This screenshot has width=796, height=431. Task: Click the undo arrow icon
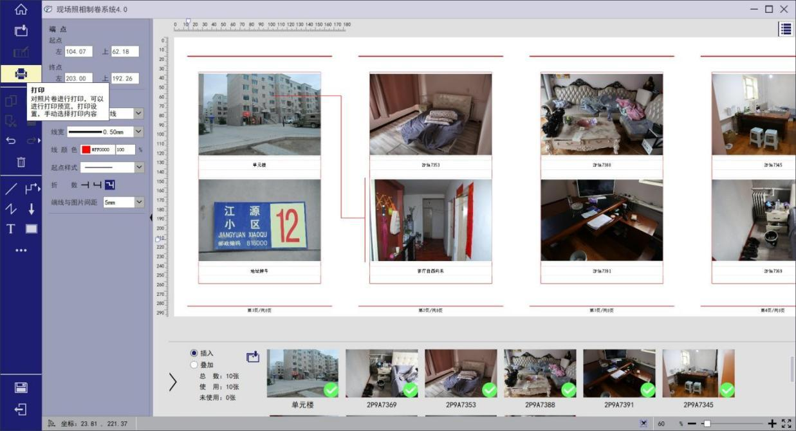[11, 141]
